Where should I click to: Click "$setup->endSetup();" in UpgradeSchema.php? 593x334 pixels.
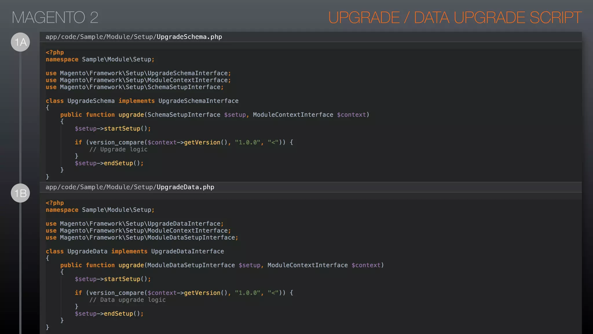point(109,163)
